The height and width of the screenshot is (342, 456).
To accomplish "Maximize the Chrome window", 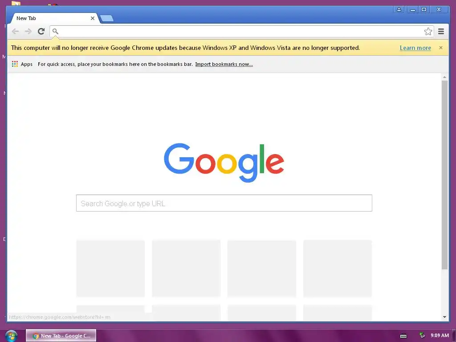I will [424, 10].
